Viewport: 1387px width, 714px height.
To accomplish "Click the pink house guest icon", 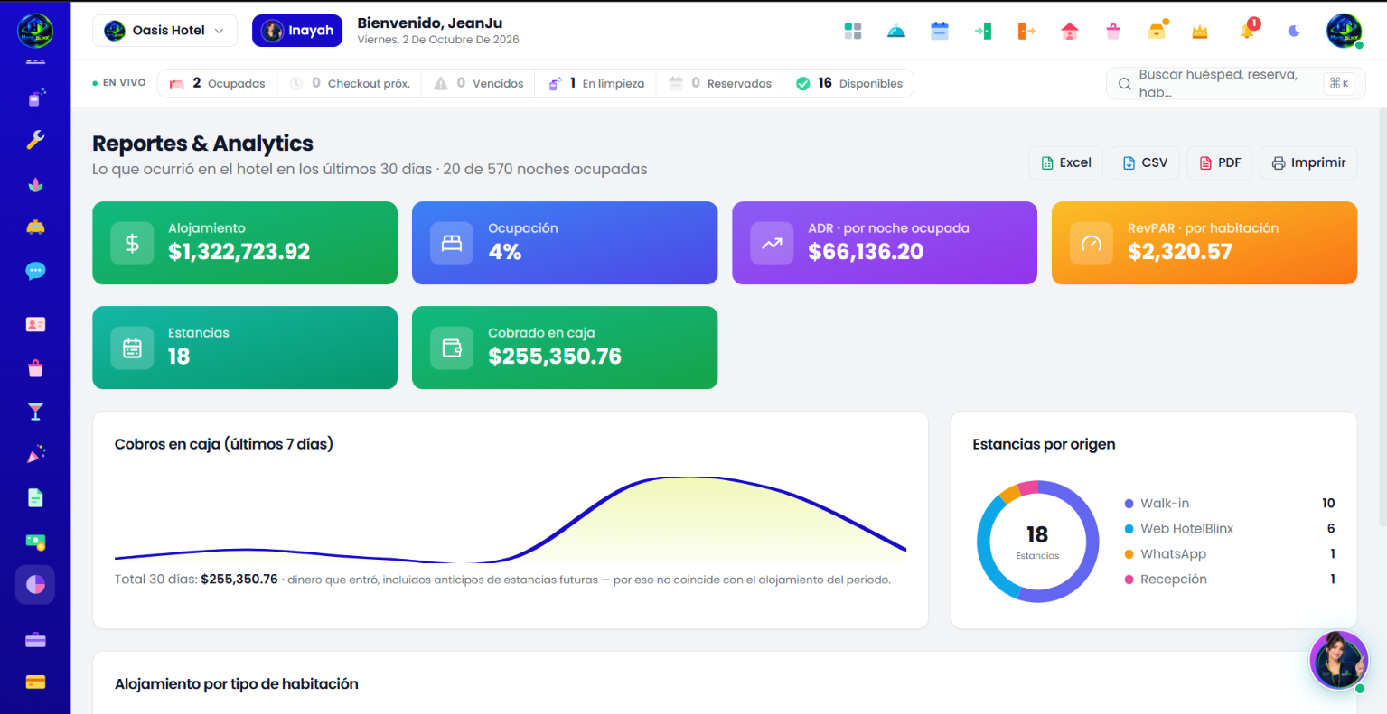I will pyautogui.click(x=1070, y=31).
